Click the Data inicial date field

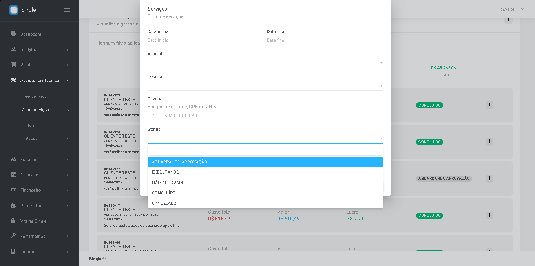tap(206, 40)
